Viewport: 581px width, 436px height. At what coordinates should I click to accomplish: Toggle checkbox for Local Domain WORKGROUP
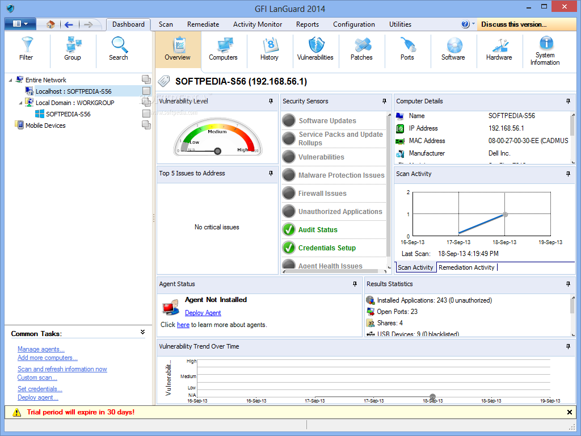pos(146,102)
